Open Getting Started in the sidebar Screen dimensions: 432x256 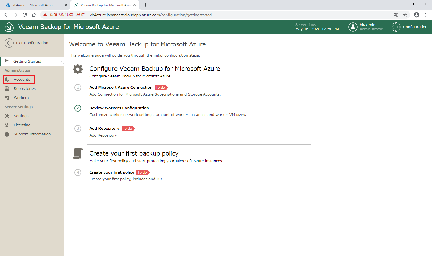[32, 61]
